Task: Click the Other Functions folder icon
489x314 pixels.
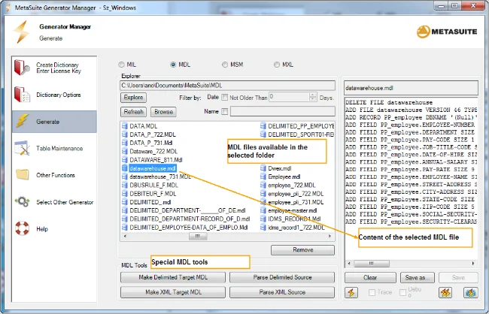Action: pyautogui.click(x=22, y=174)
